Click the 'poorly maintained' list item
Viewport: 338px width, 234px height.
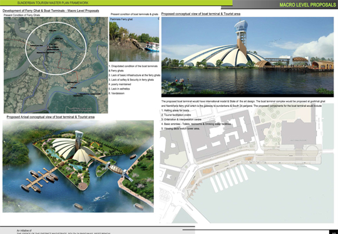point(120,84)
